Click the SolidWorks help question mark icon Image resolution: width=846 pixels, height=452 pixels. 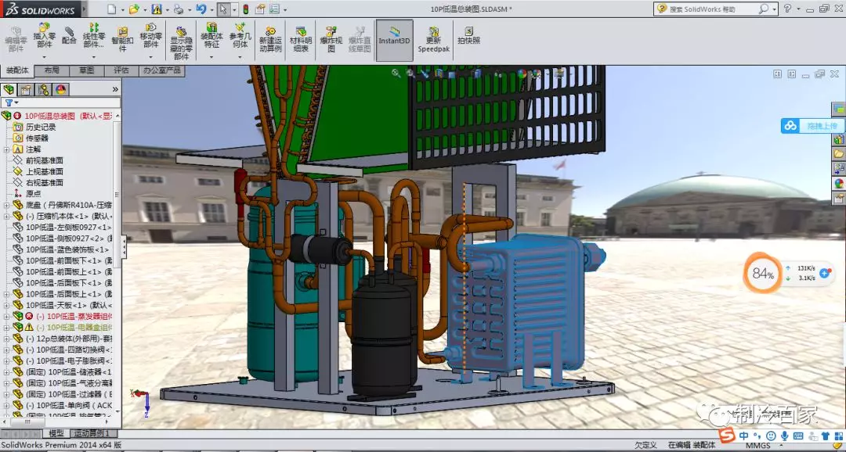click(787, 9)
